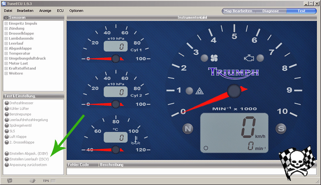Click the Cyl 1 pressure gauge needle
The height and width of the screenshot is (185, 321).
coord(103,59)
